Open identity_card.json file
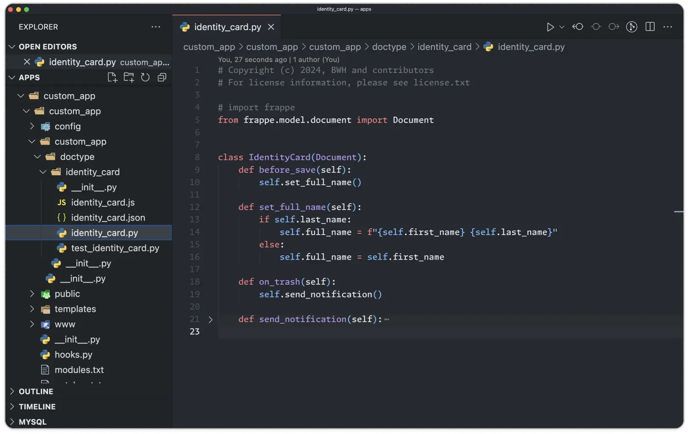 click(108, 218)
